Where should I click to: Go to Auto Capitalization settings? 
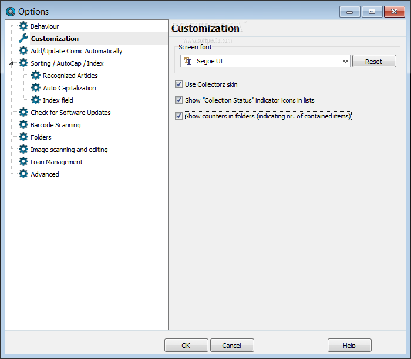(69, 88)
